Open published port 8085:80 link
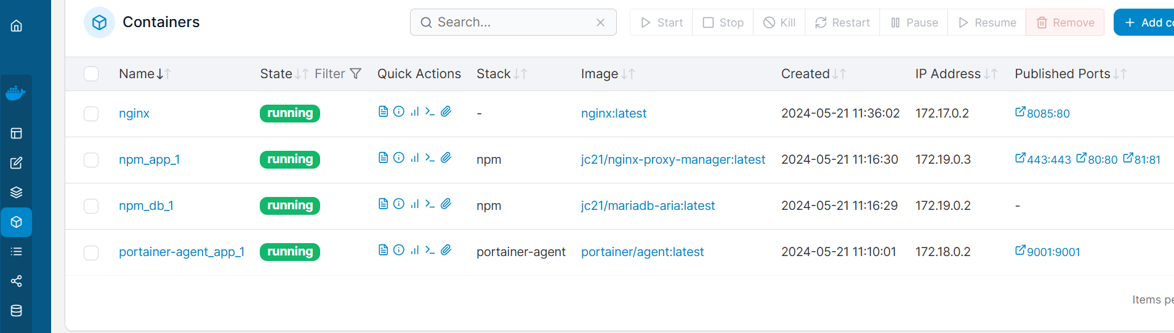The height and width of the screenshot is (333, 1174). (1043, 113)
